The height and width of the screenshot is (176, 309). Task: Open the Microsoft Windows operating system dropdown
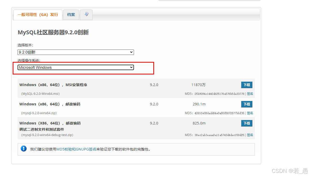76,67
